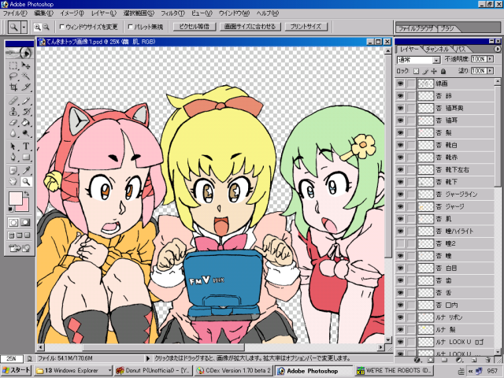Select the Dodge tool
Screen dimensions: 504x378
tap(26, 133)
